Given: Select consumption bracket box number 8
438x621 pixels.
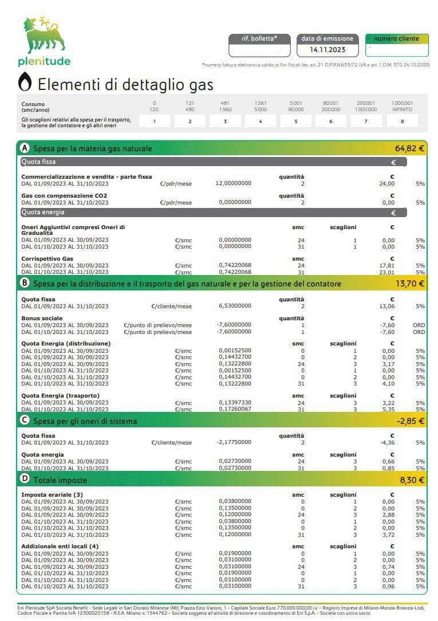Looking at the screenshot, I should click(x=402, y=121).
